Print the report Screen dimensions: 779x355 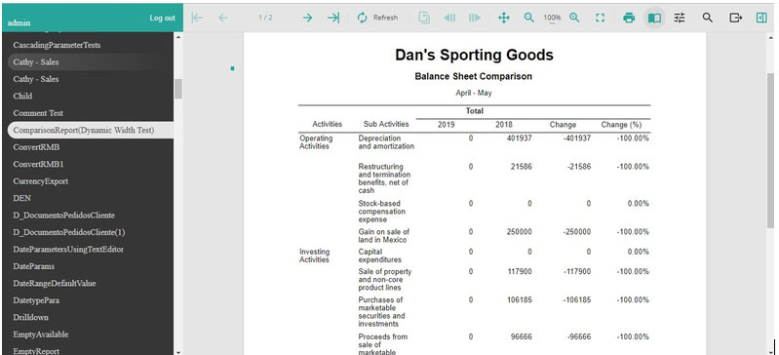pos(629,18)
